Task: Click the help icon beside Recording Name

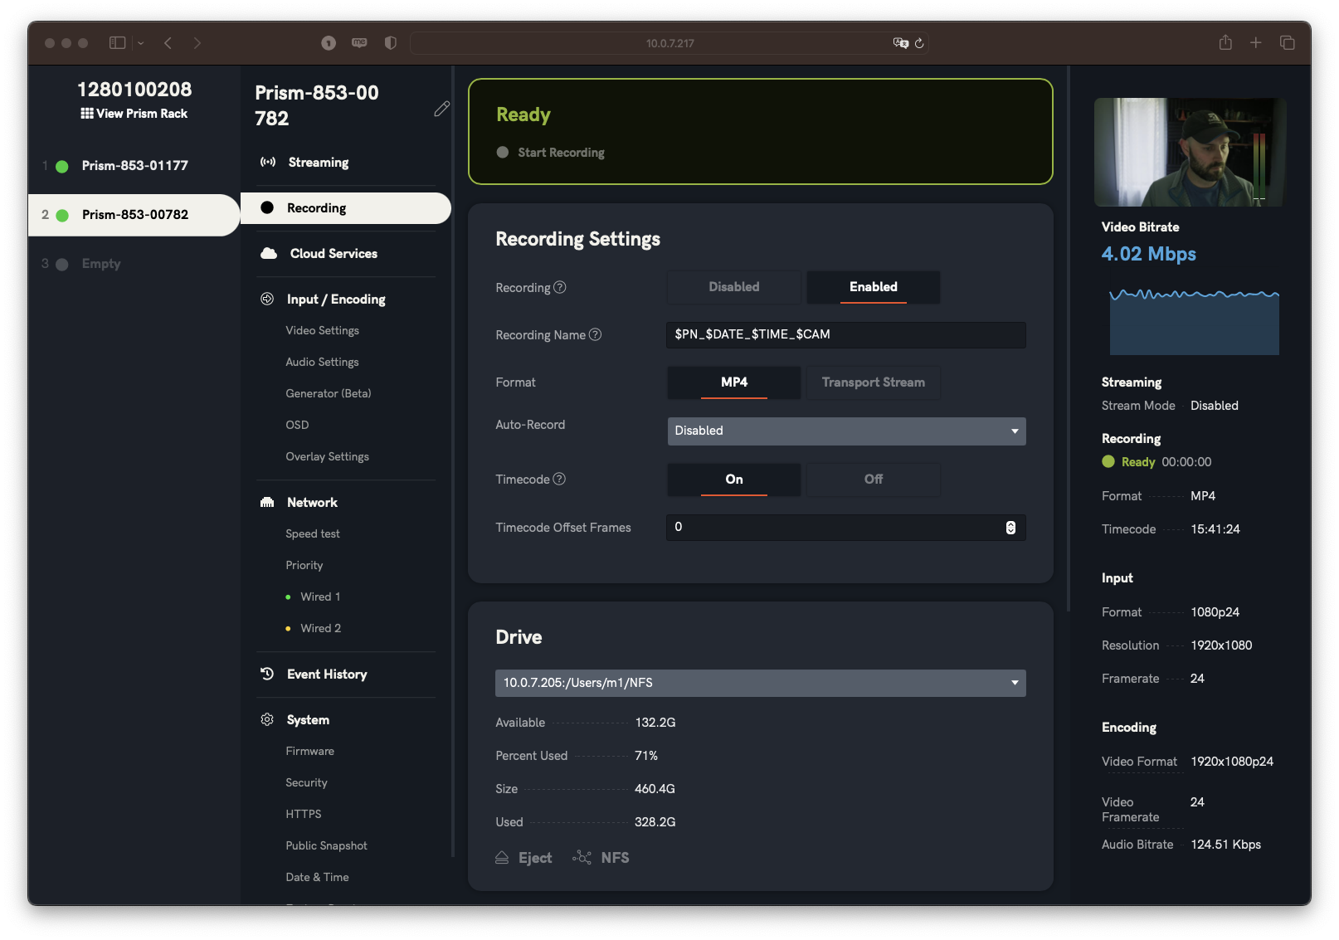Action: coord(595,334)
